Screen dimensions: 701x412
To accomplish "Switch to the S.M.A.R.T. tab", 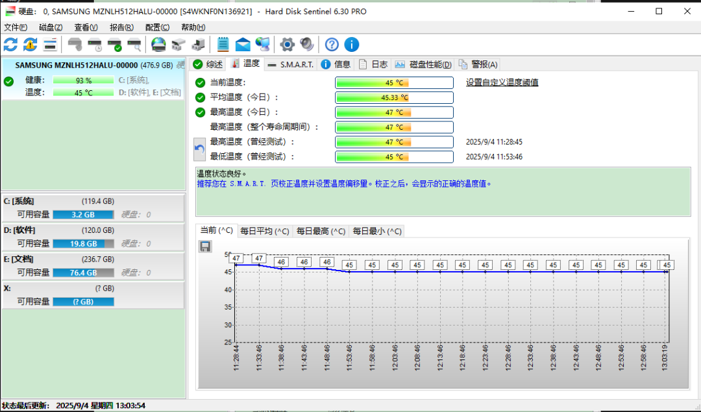I will tap(291, 64).
